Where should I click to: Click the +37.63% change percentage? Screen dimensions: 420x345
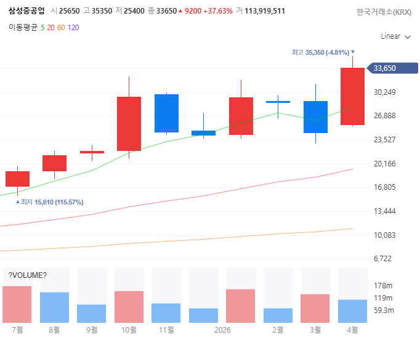[x=218, y=11]
